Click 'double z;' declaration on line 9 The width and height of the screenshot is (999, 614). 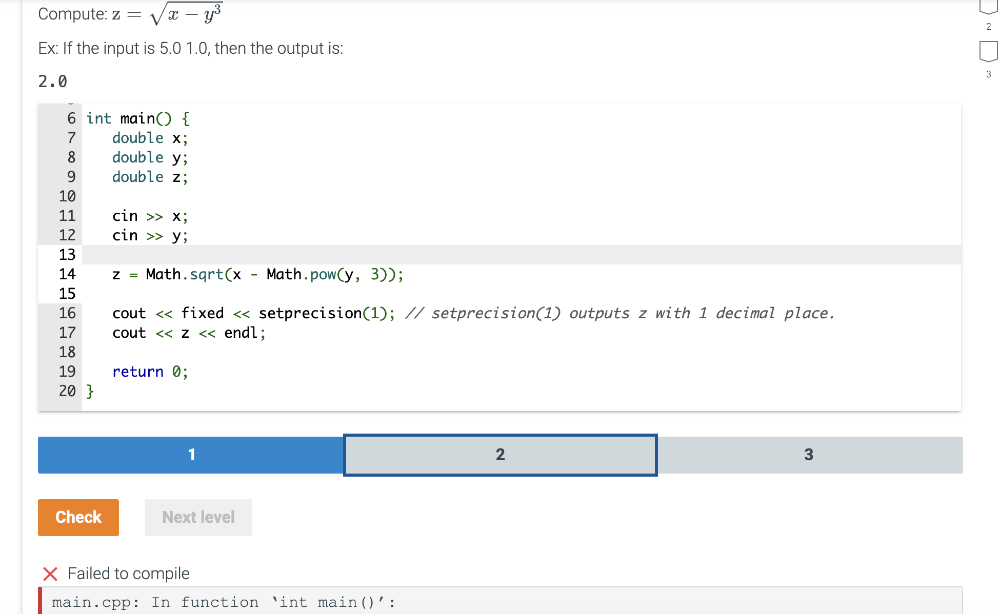[150, 177]
